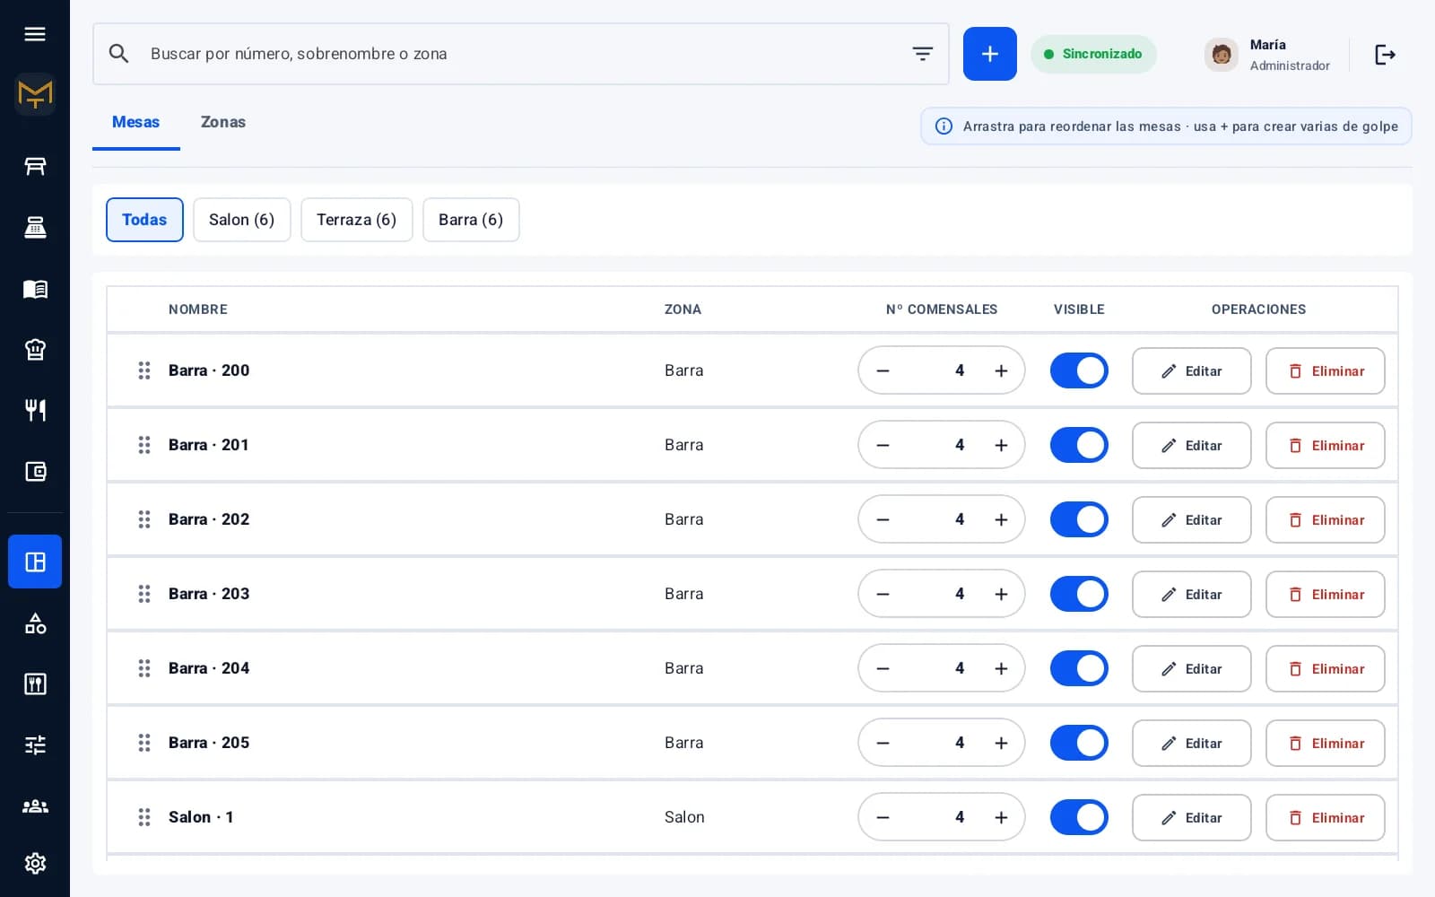
Task: Increase diners for Barra · 200
Action: tap(1001, 370)
